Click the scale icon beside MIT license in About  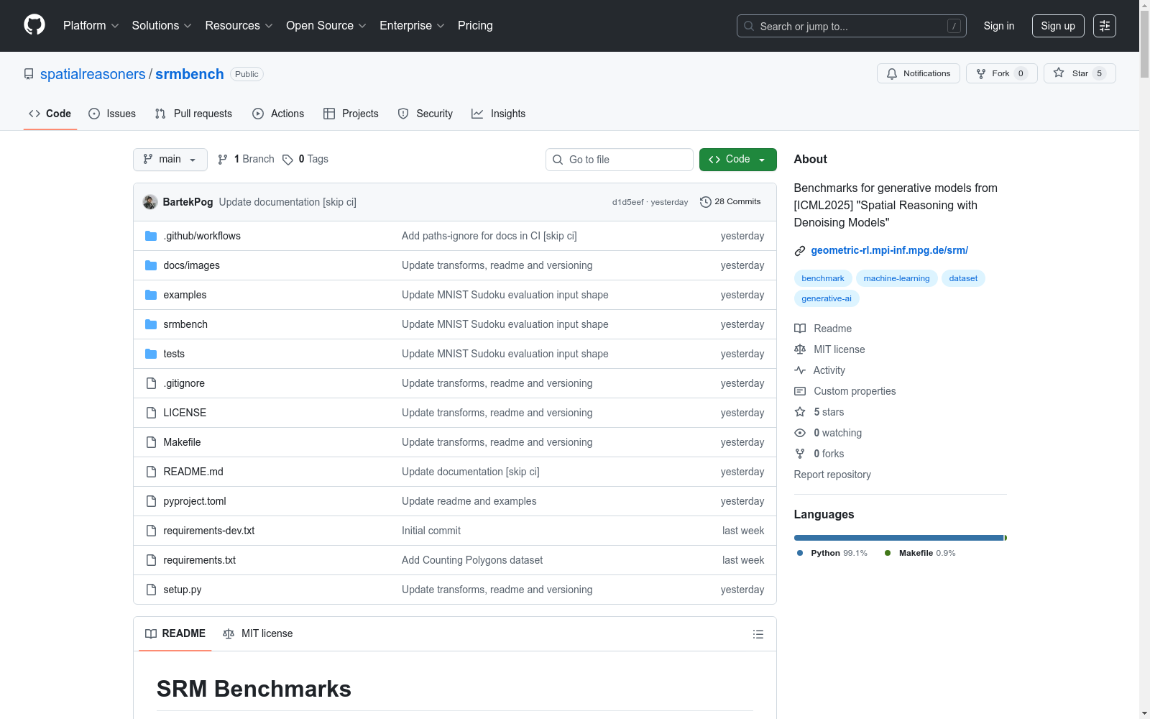click(800, 349)
